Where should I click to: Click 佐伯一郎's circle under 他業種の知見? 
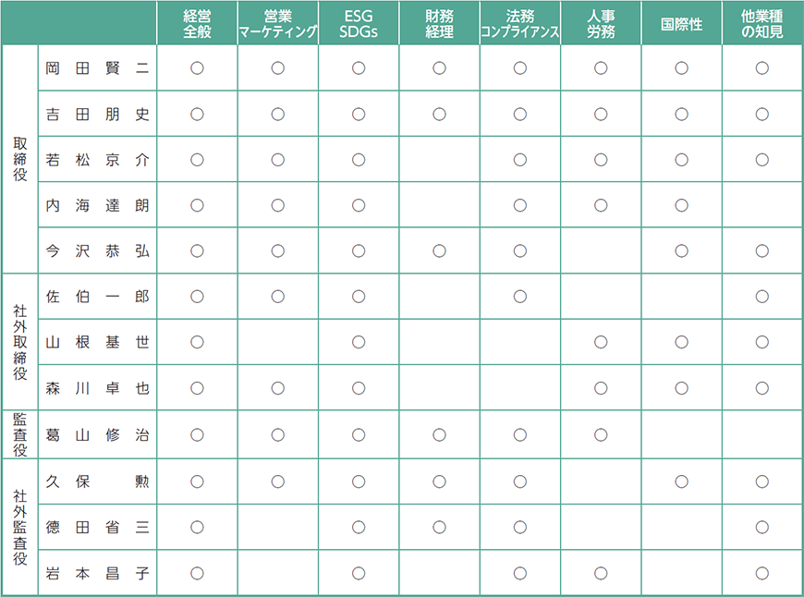[x=762, y=297]
